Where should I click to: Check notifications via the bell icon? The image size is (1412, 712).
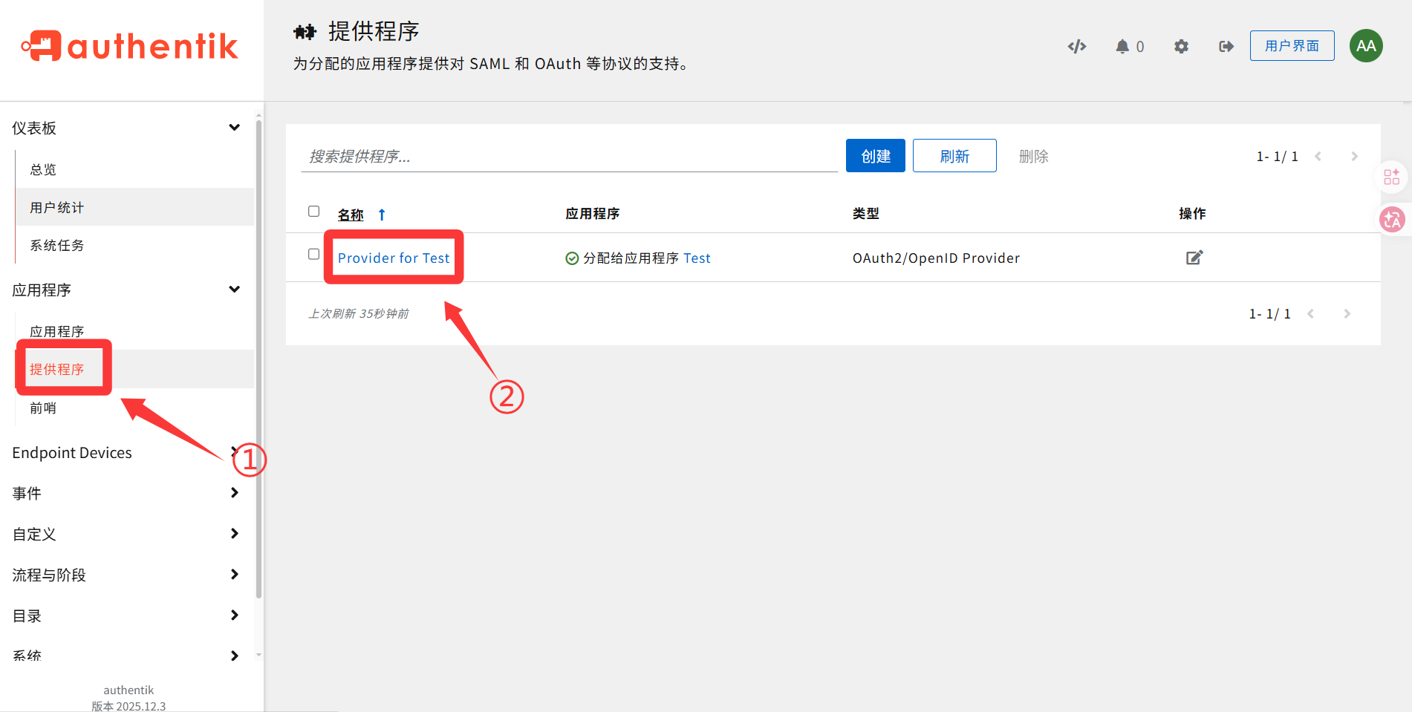click(x=1123, y=46)
